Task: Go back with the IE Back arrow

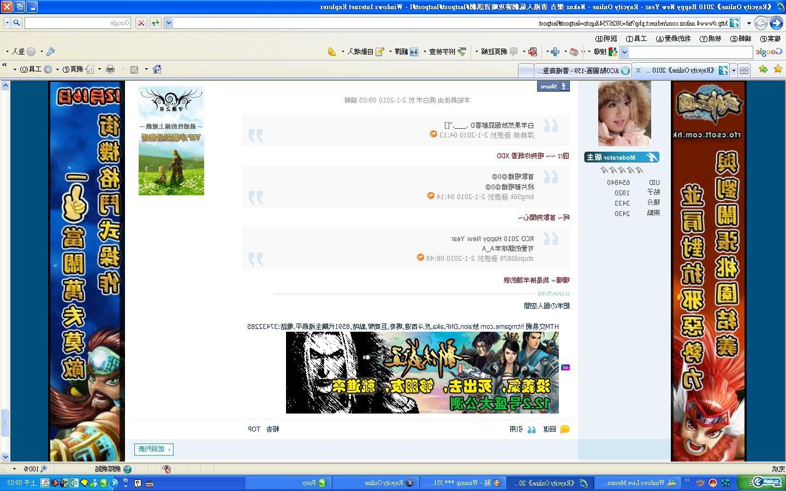Action: (x=776, y=23)
